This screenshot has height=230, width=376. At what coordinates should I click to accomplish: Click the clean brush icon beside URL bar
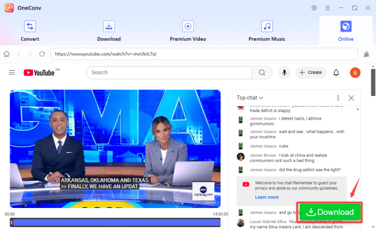[366, 54]
